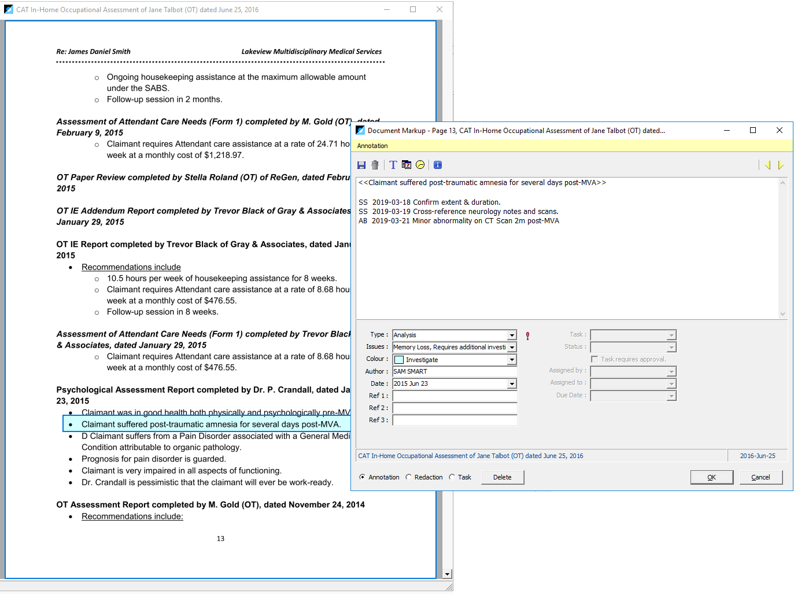
Task: Click the calendar date-stamp icon in toolbar
Action: [407, 165]
